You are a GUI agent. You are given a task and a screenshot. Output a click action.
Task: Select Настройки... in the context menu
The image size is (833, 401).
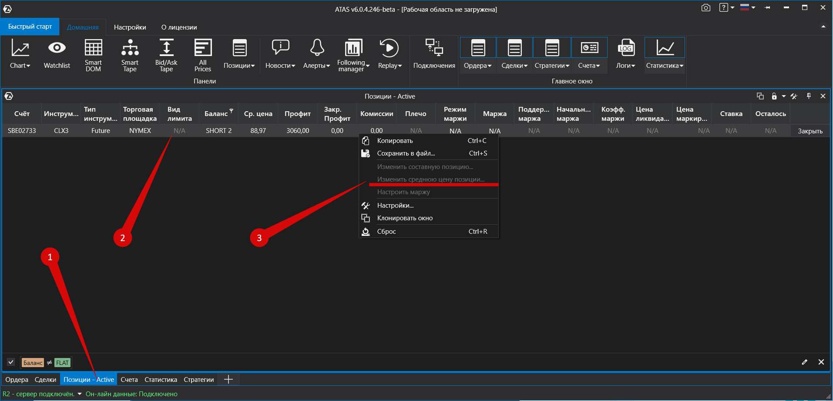429,205
